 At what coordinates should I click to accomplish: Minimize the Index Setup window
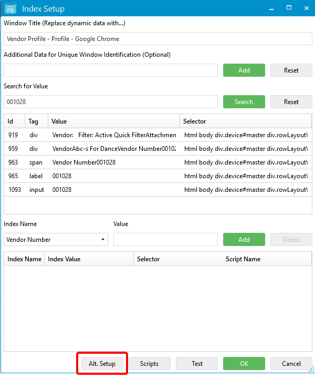click(271, 9)
